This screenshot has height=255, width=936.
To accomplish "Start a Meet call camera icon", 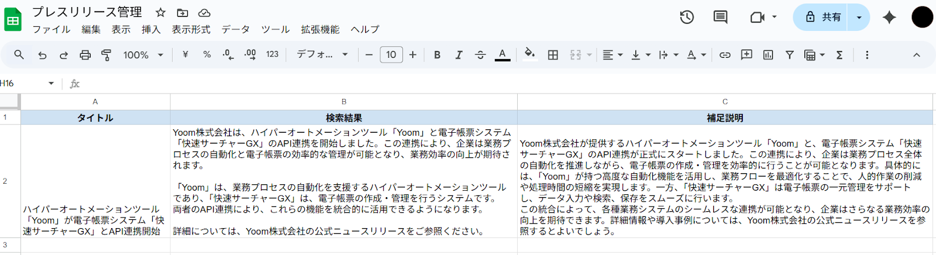I will point(758,17).
